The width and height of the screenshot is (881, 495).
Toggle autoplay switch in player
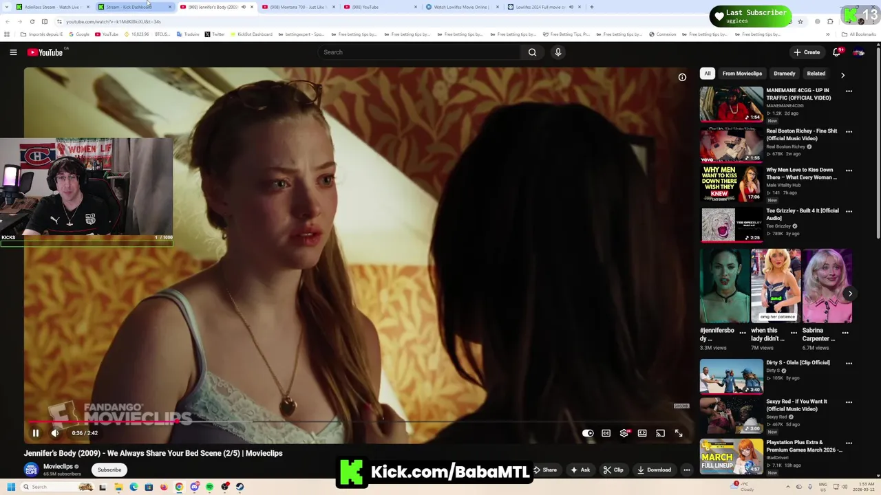click(x=588, y=433)
